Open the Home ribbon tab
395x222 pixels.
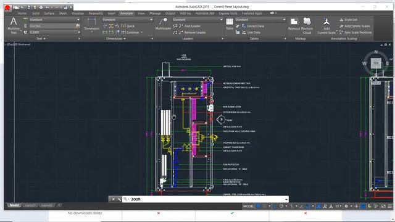tap(22, 14)
